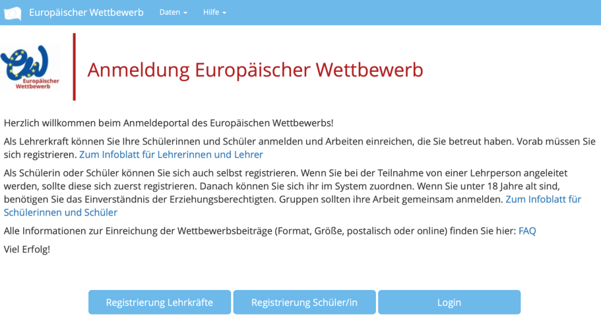Click the Anmeldung Europäischer Wettbewerb heading
This screenshot has height=319, width=601.
click(x=255, y=70)
